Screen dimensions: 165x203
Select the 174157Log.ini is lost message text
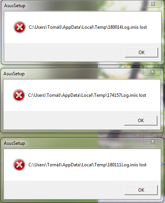tap(87, 95)
